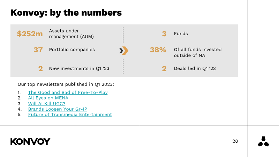The width and height of the screenshot is (279, 157).
Task: Click the top newsletters published heading
Action: pyautogui.click(x=66, y=84)
